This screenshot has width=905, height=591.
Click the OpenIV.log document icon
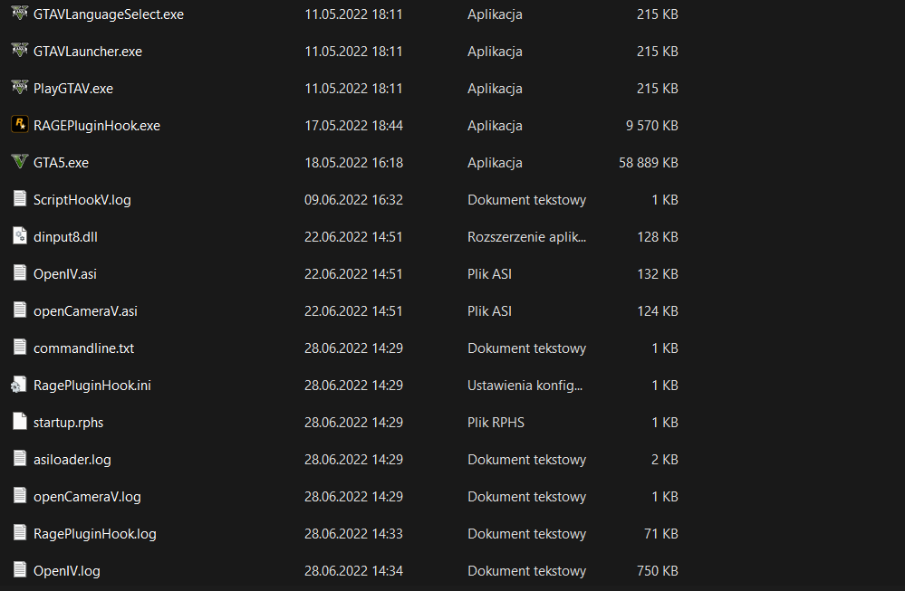pos(20,569)
